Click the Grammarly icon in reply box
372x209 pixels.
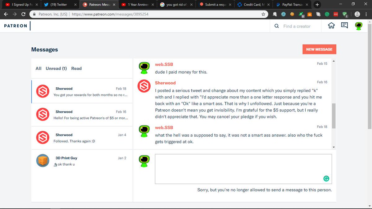(326, 178)
